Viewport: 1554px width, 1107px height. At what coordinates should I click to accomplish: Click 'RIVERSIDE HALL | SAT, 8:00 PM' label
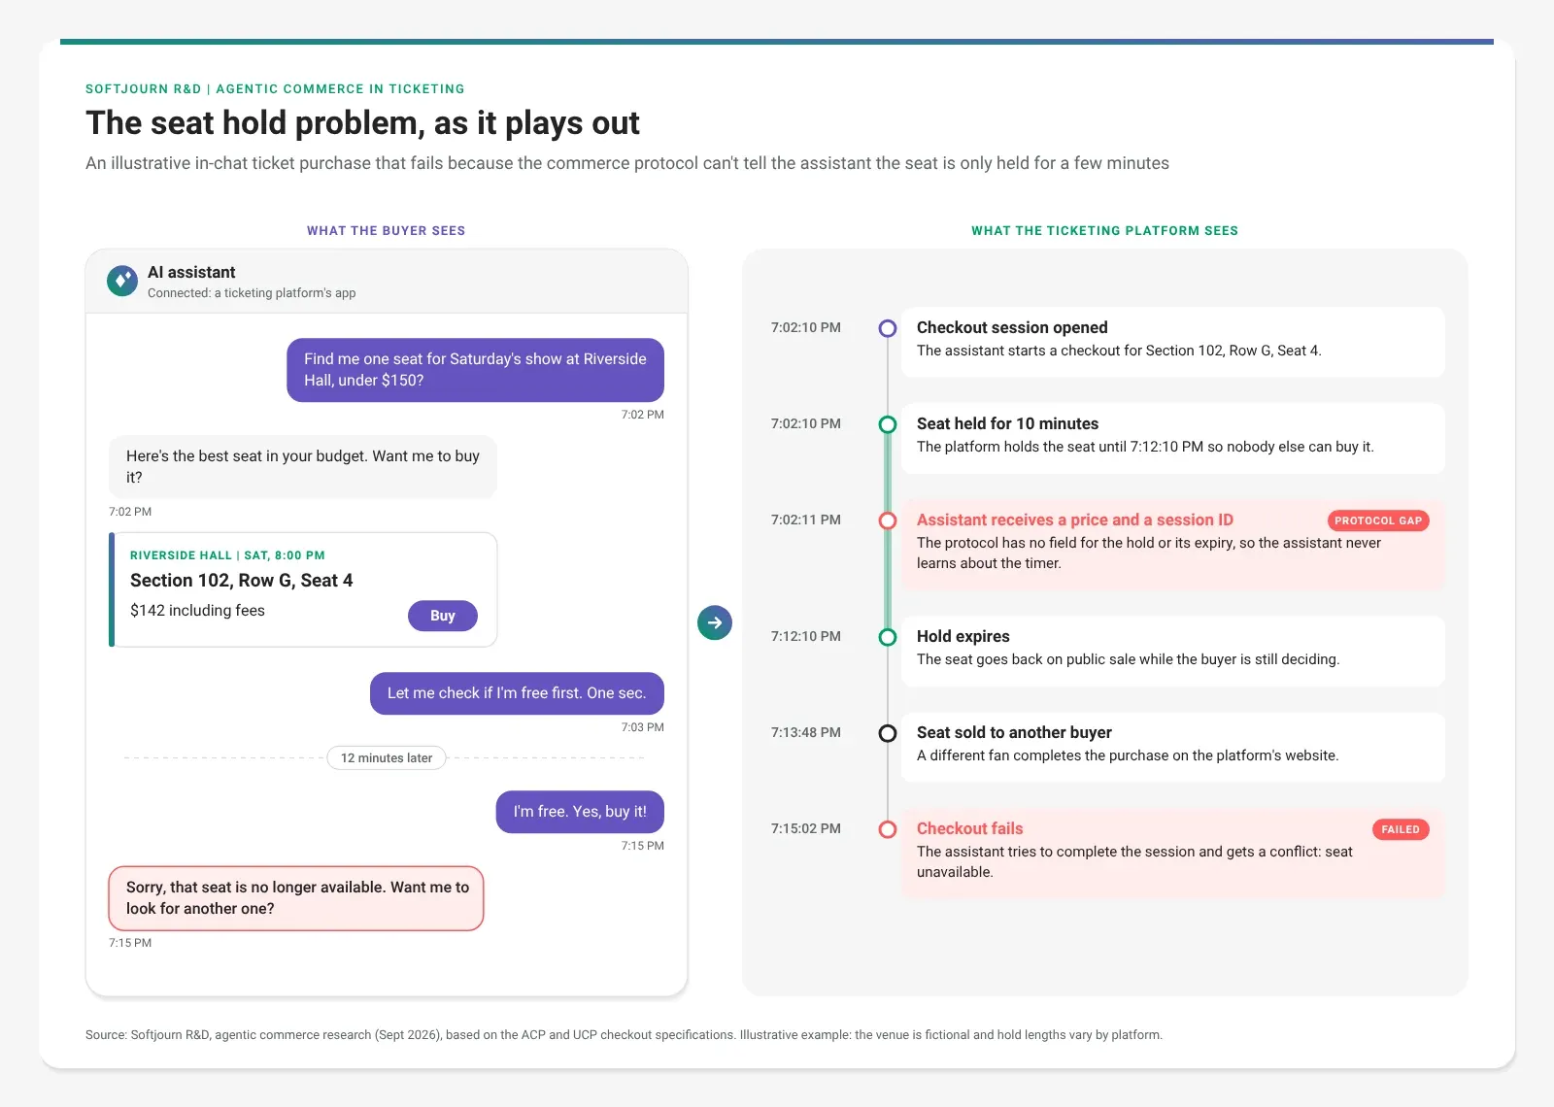pos(227,555)
